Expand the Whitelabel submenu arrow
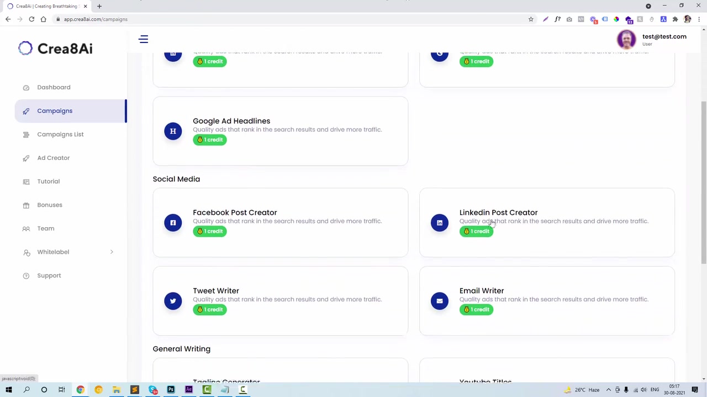The image size is (707, 397). coord(112,252)
